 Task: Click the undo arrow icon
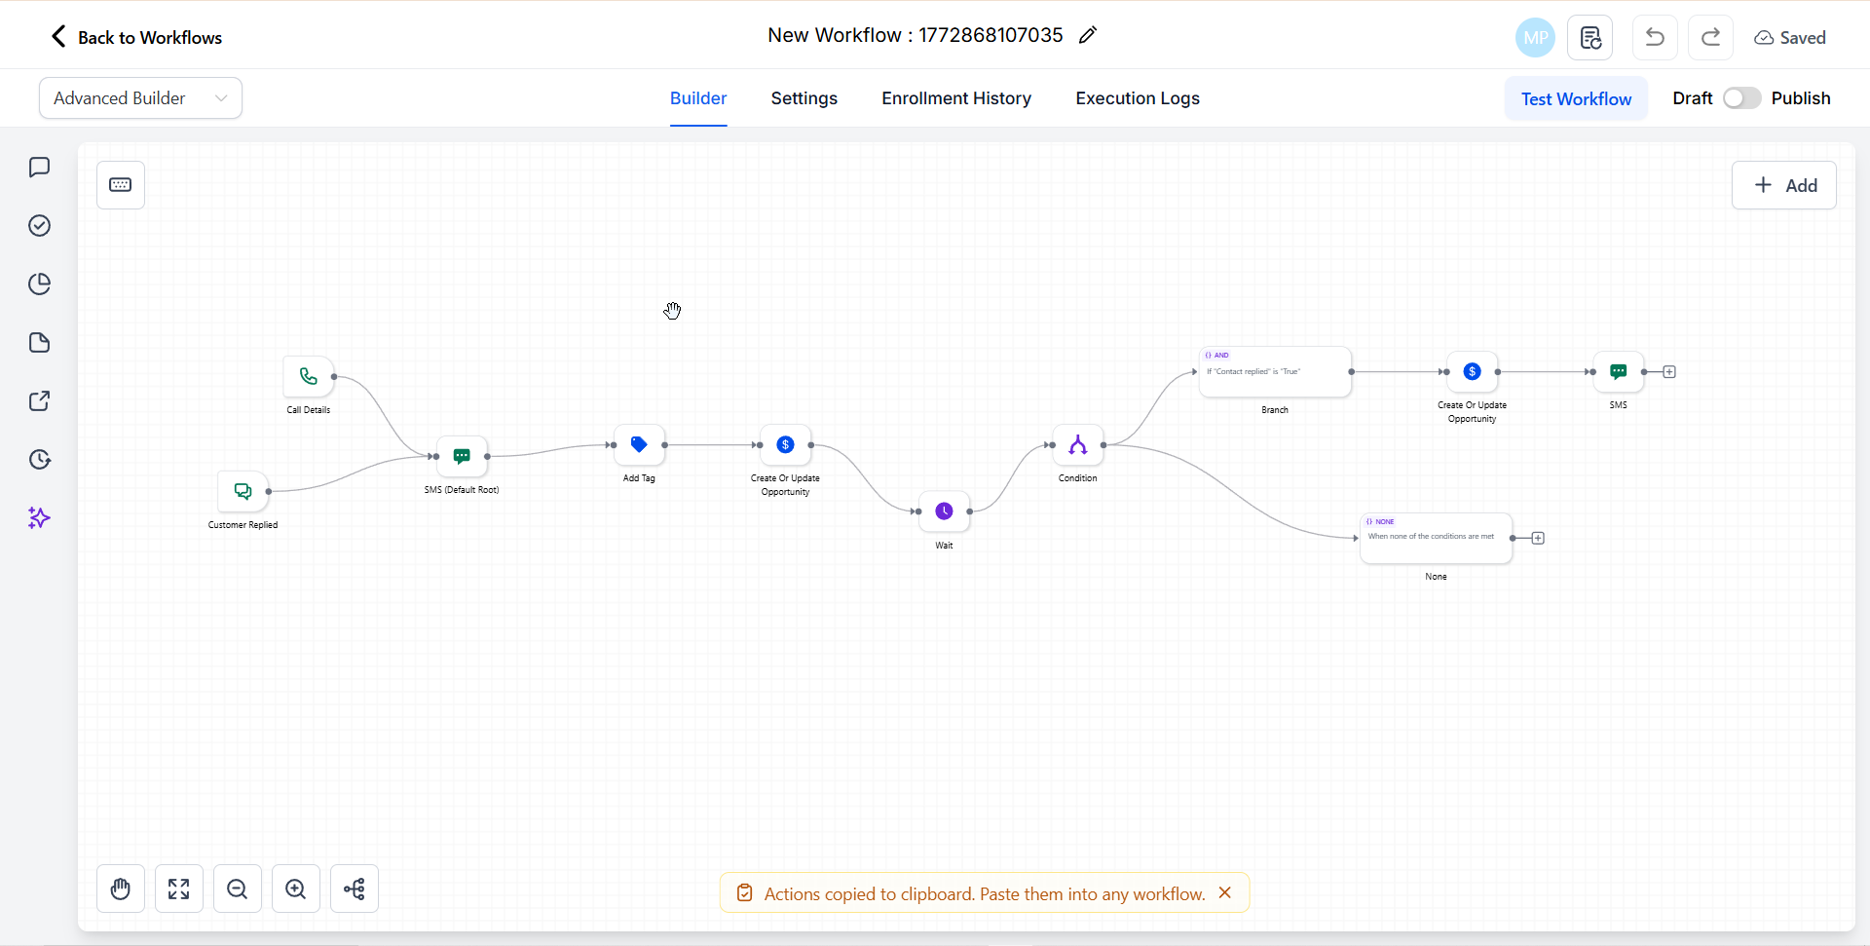(x=1654, y=37)
